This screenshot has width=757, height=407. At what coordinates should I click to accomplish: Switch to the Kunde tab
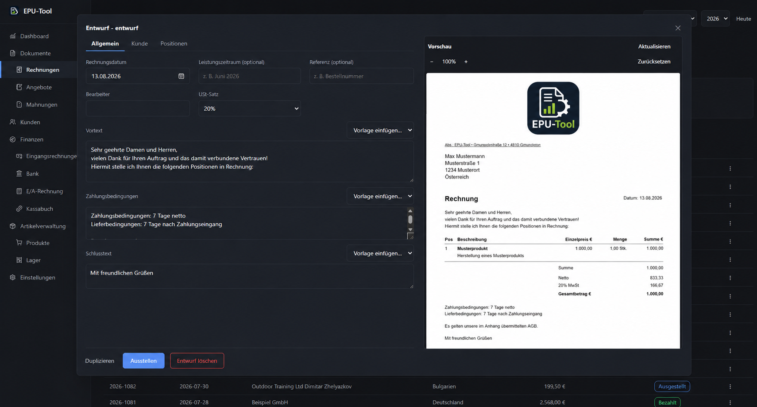[139, 43]
